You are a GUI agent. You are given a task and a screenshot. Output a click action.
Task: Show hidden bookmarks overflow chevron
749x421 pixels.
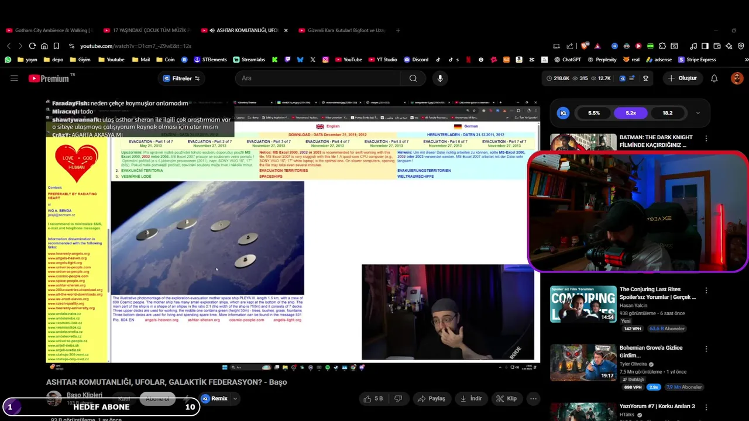coord(746,59)
